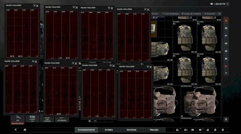Select the H416 weapon slot in third top window
The image size is (241, 134).
pos(93,35)
